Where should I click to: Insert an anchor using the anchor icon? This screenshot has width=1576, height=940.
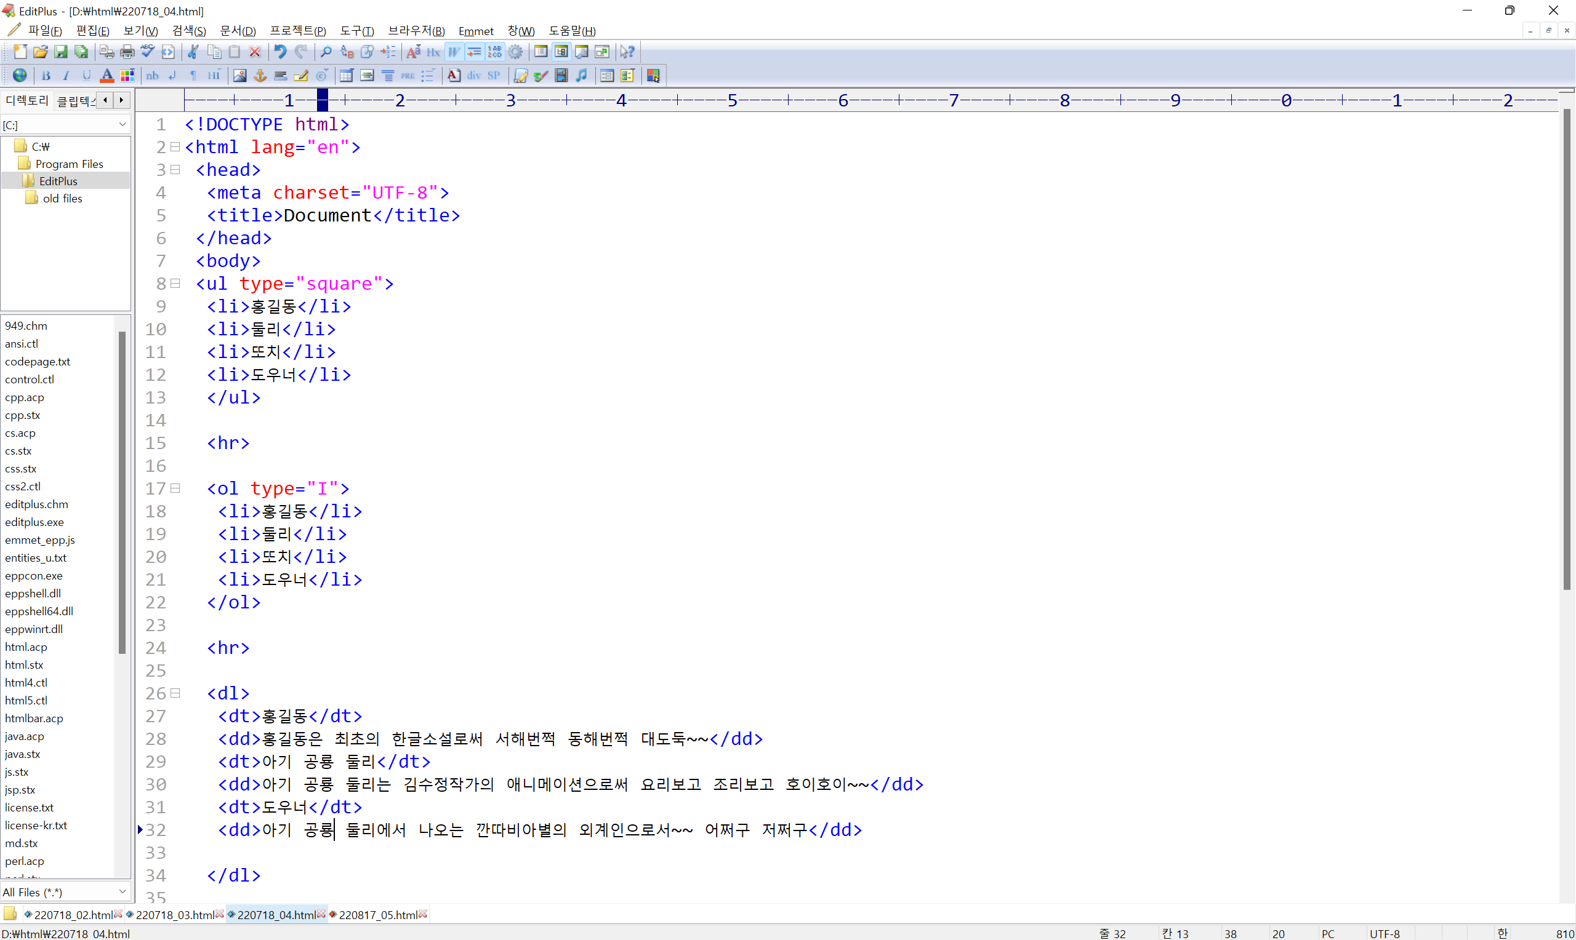[260, 76]
